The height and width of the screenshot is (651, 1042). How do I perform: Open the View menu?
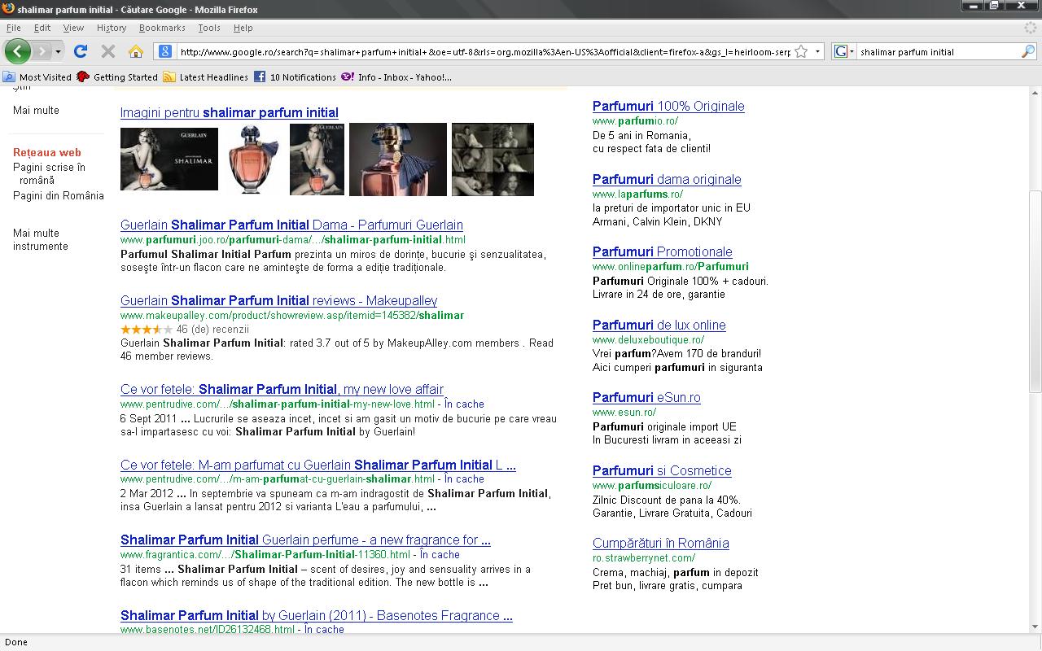(x=73, y=28)
